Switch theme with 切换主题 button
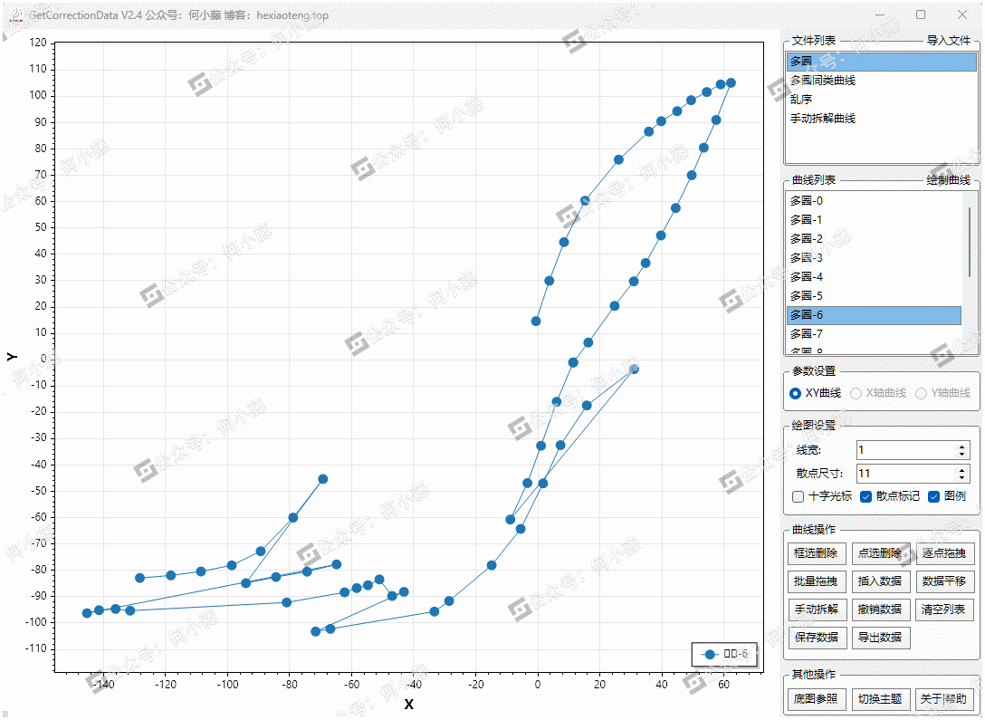985x720 pixels. point(880,699)
